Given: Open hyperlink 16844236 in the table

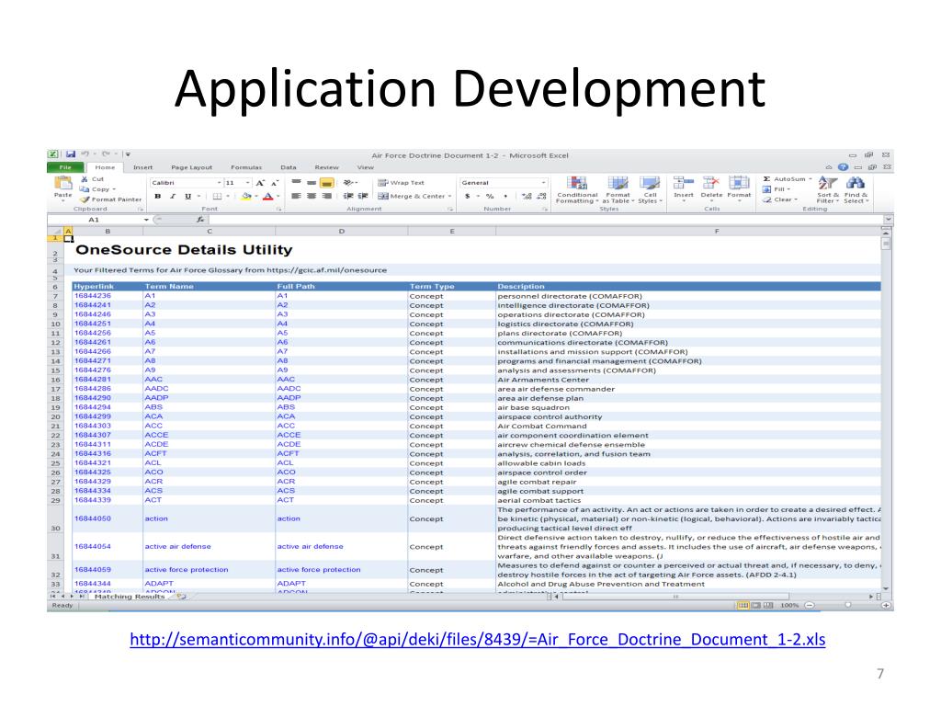Looking at the screenshot, I should [93, 296].
